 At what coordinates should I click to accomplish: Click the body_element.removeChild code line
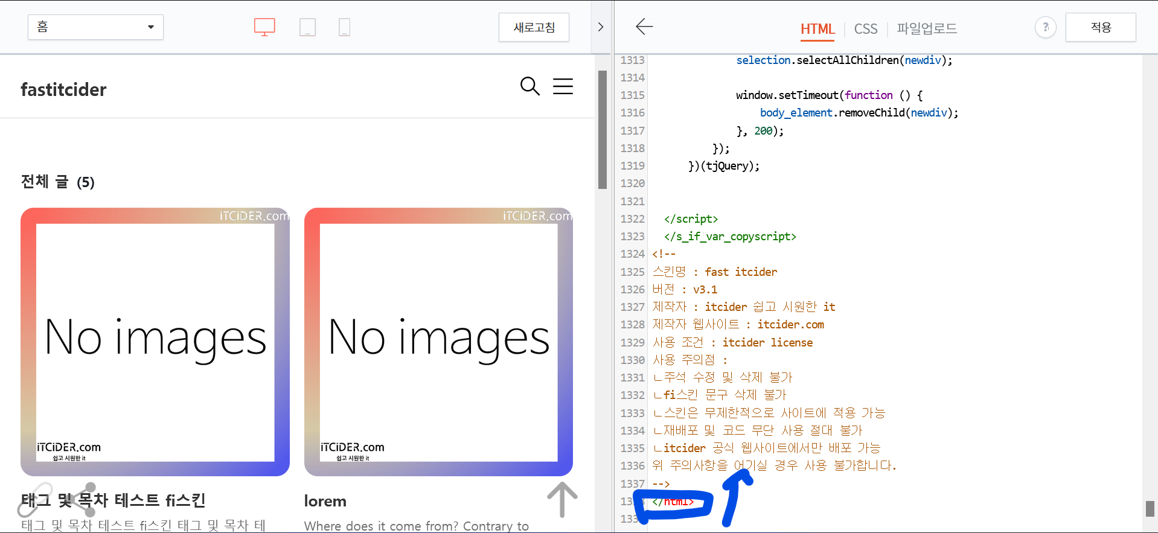859,112
